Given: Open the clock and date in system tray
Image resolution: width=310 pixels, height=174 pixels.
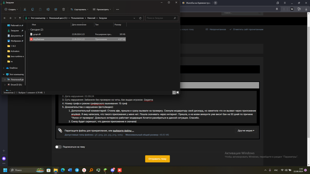Looking at the screenshot, I should point(298,170).
